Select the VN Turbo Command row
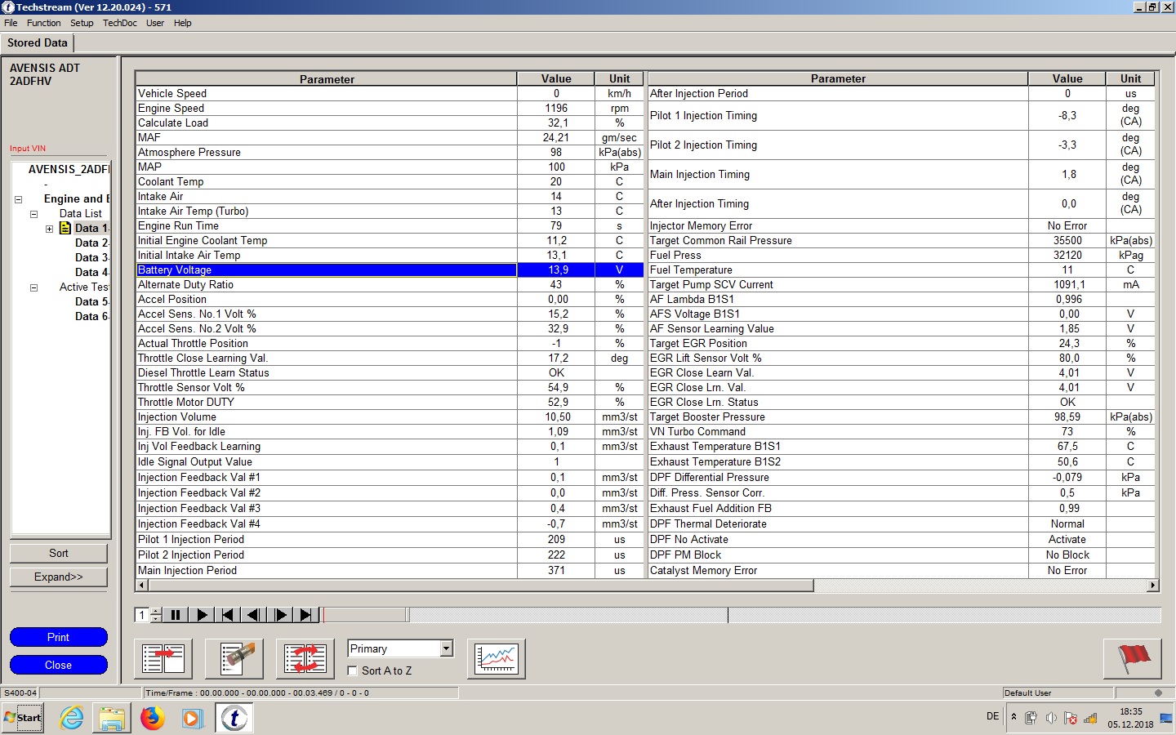The image size is (1176, 735). click(x=902, y=431)
